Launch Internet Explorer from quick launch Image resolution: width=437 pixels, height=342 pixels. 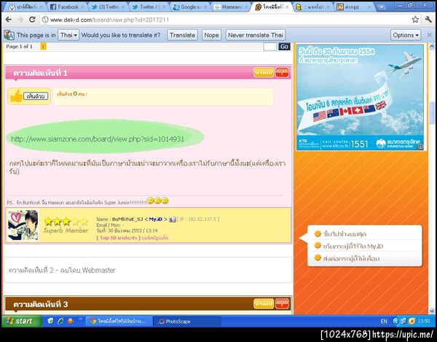(x=60, y=321)
